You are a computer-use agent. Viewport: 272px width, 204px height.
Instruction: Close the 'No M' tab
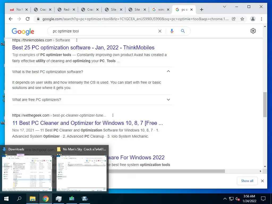pos(27,10)
